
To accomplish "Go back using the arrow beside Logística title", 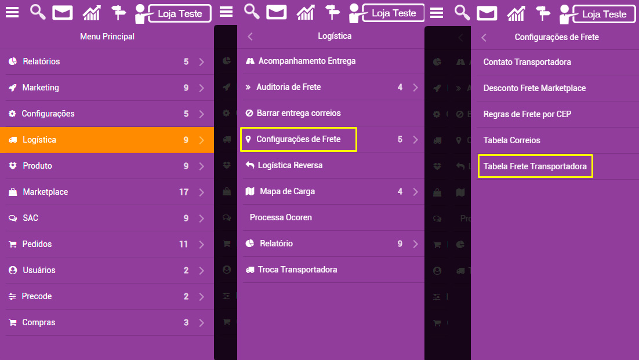I will click(250, 37).
